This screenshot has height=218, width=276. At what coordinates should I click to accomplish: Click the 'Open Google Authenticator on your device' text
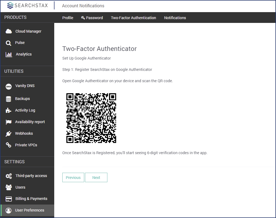pos(118,81)
